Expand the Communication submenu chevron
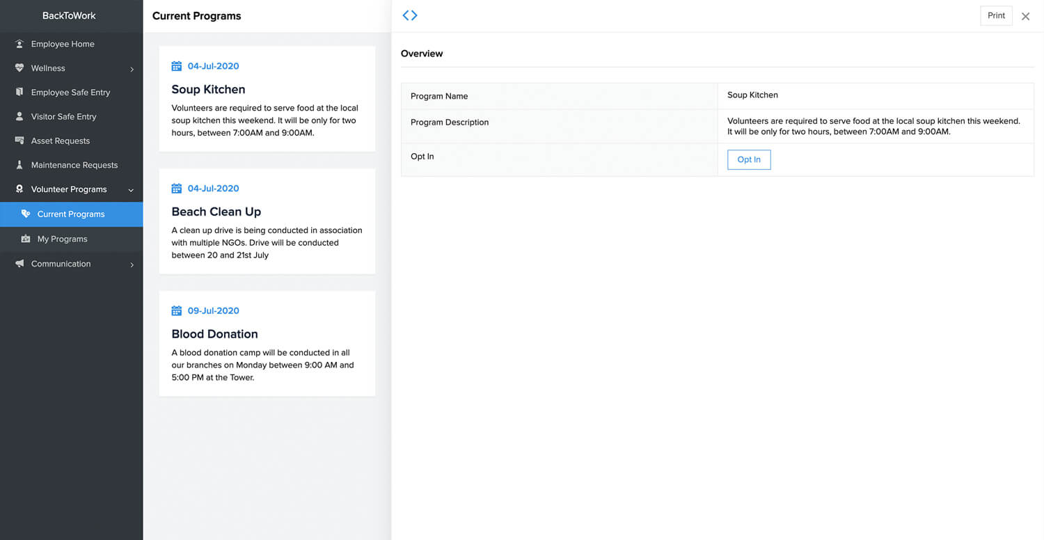 coord(132,264)
